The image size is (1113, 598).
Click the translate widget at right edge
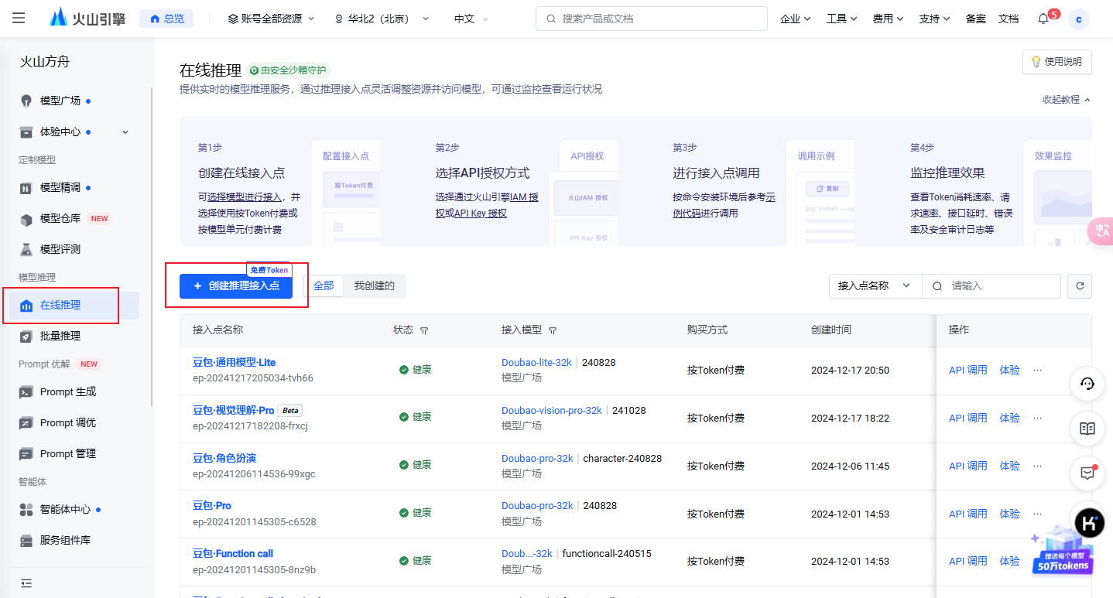pos(1100,231)
